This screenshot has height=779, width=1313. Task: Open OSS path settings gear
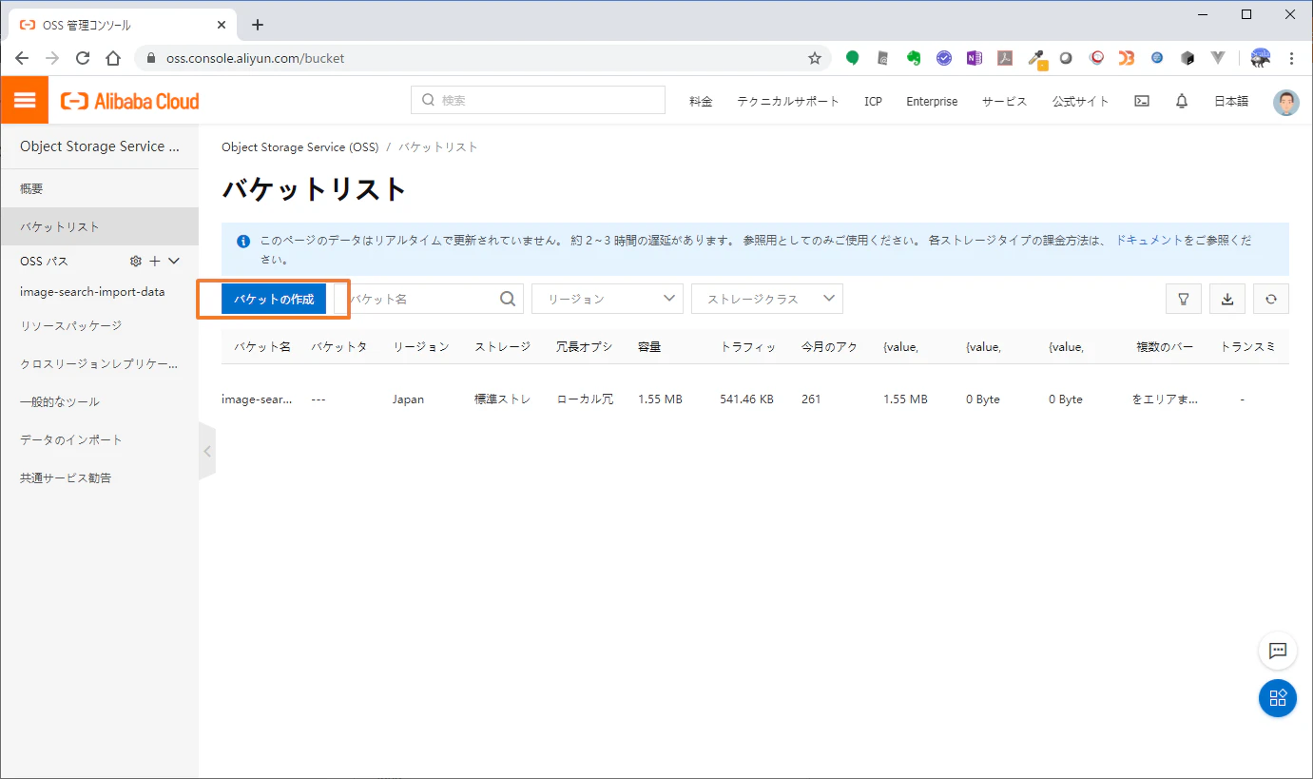[x=135, y=261]
